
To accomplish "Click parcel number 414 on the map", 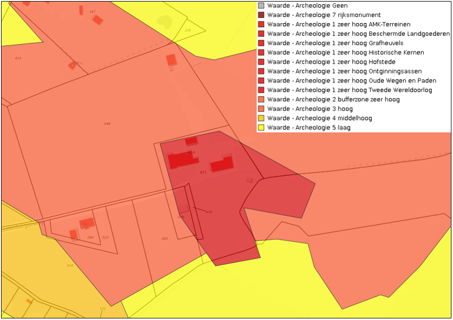I will (18, 58).
